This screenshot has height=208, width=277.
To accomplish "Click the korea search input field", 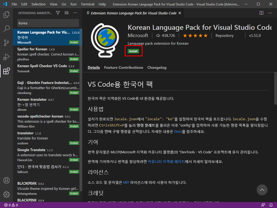I will tap(48, 23).
